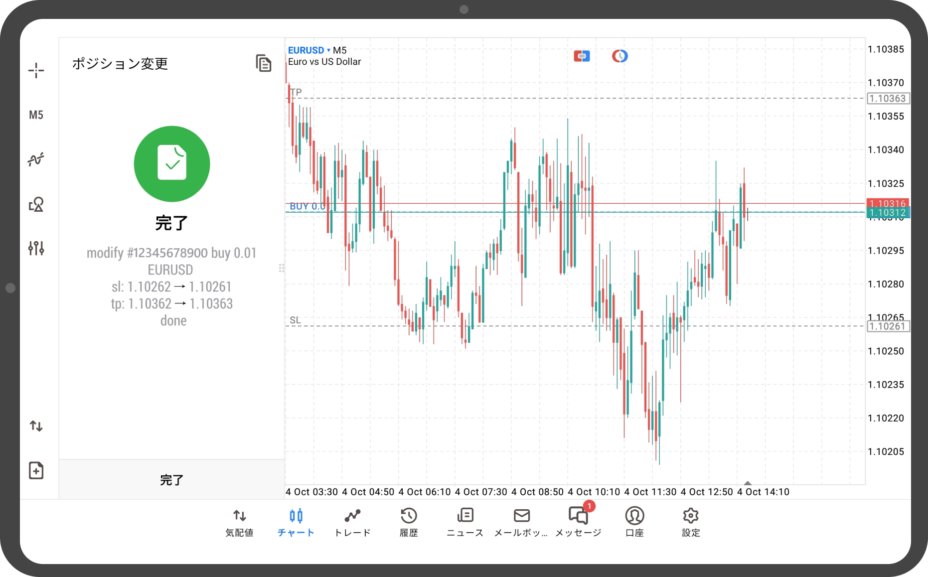928x577 pixels.
Task: Open chart settings sliders icon
Action: click(36, 248)
